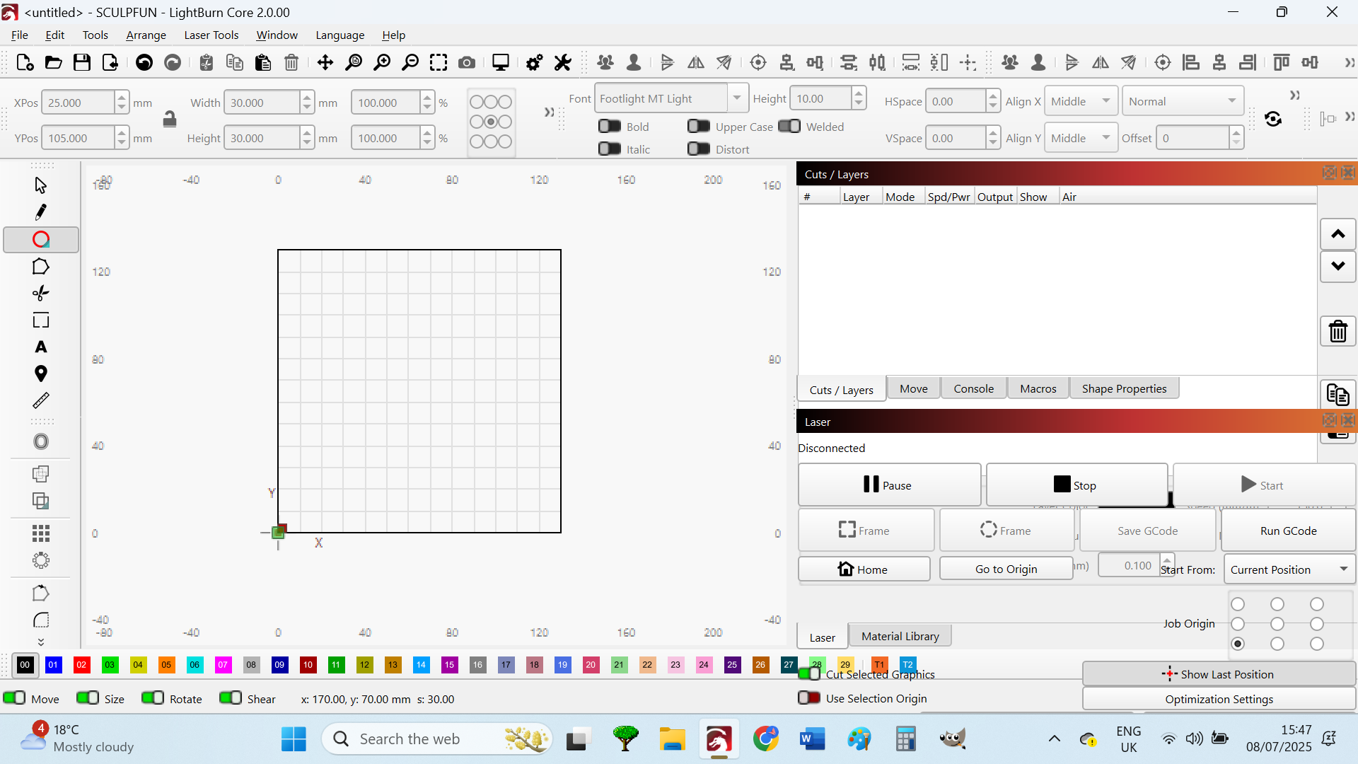
Task: Enable the Italic font switch
Action: pos(610,149)
